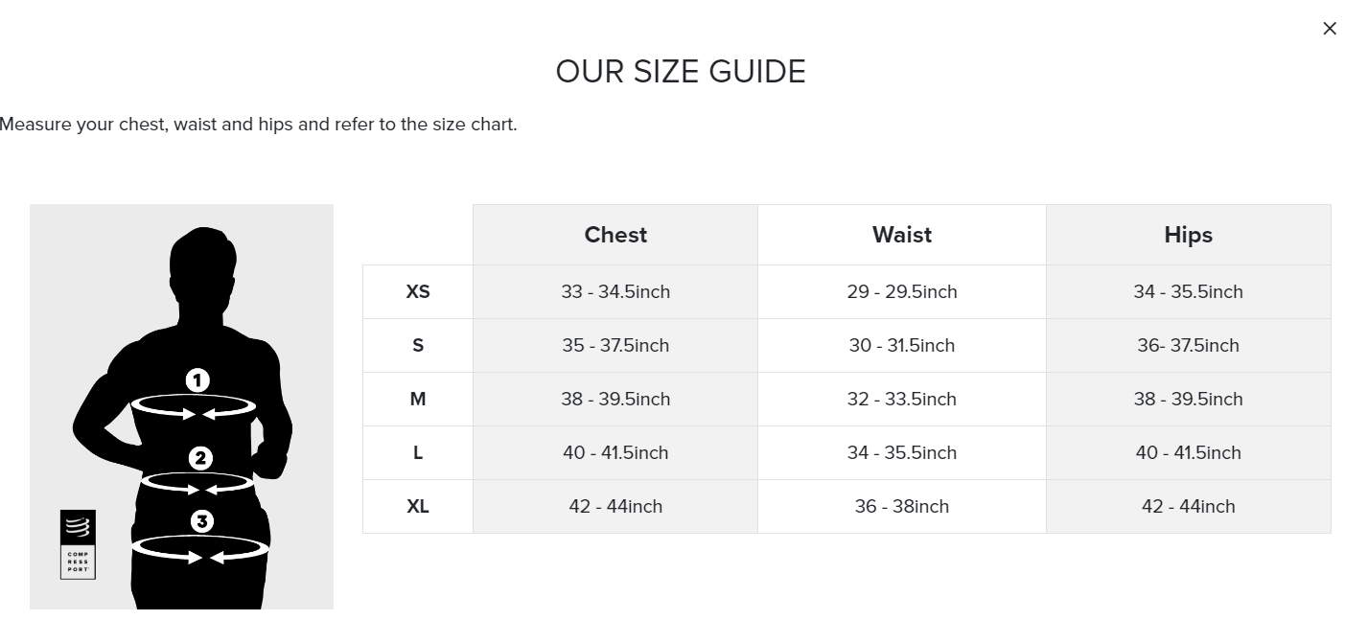Viewport: 1345px width, 643px height.
Task: Click the 34 - 35.5inch waist cell
Action: 901,452
